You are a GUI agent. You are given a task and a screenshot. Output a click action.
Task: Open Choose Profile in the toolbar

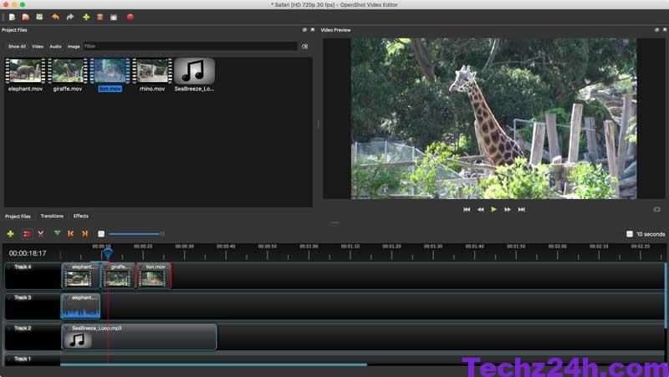(100, 17)
